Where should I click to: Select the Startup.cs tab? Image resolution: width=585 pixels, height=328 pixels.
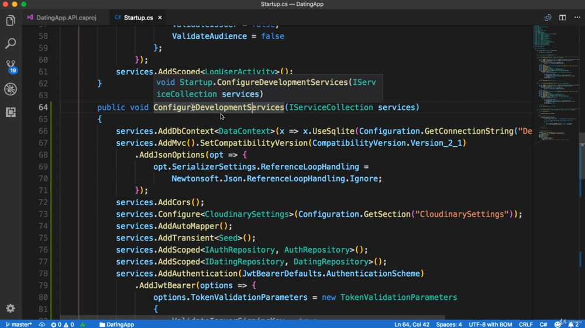click(139, 18)
